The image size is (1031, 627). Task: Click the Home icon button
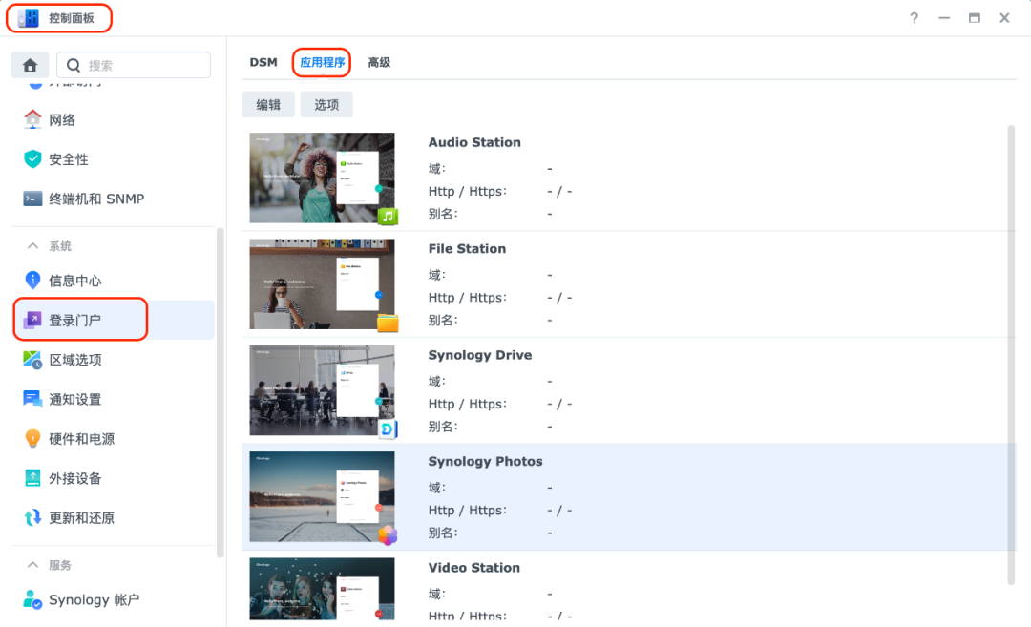tap(30, 65)
